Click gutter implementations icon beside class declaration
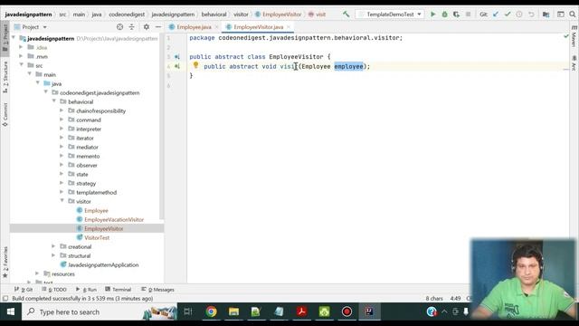Image resolution: width=579 pixels, height=326 pixels. click(x=177, y=57)
